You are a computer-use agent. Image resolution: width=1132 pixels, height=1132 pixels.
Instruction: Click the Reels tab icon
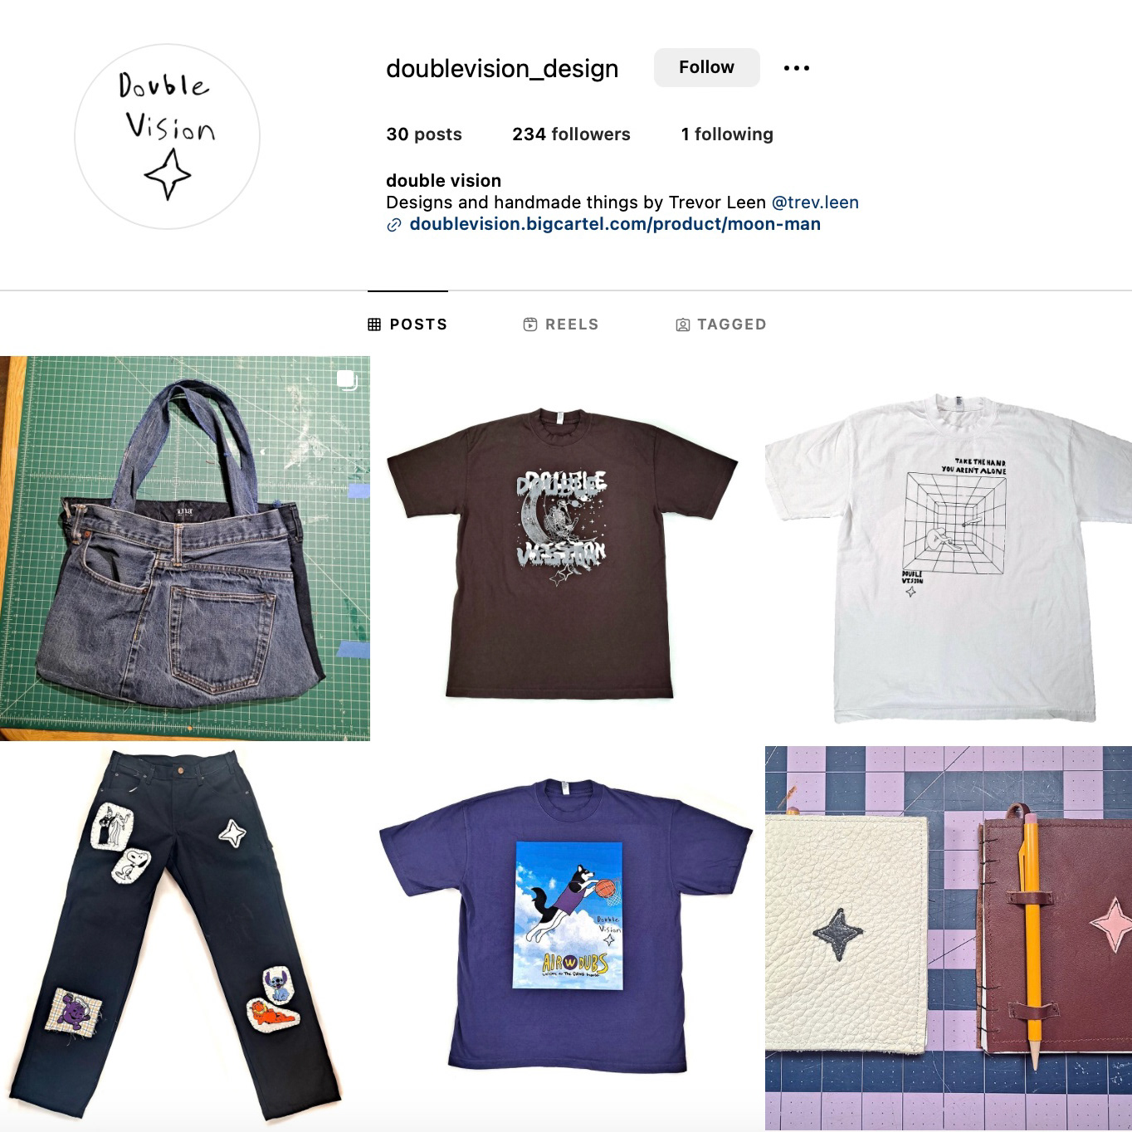pos(530,324)
